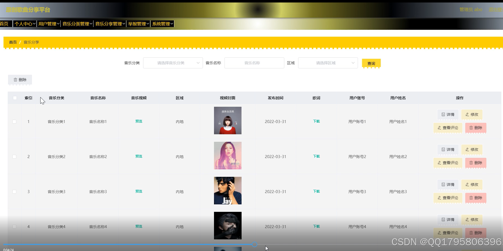Click the document icon on row 1's 详情 button

pyautogui.click(x=443, y=114)
